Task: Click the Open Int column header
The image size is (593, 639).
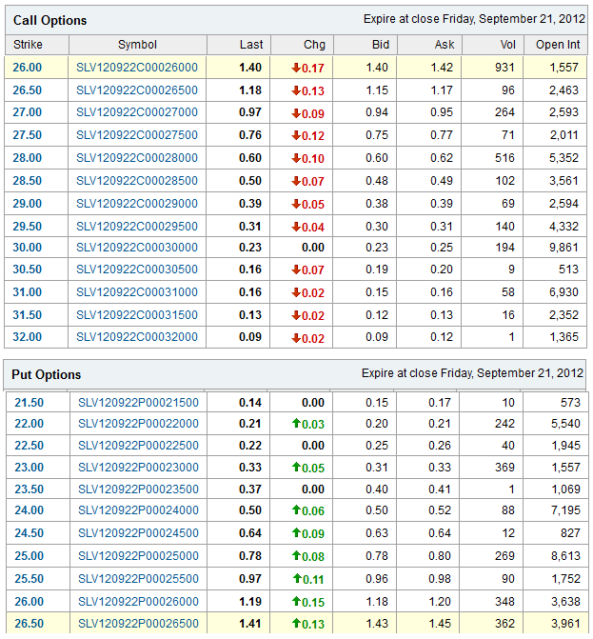Action: [557, 45]
